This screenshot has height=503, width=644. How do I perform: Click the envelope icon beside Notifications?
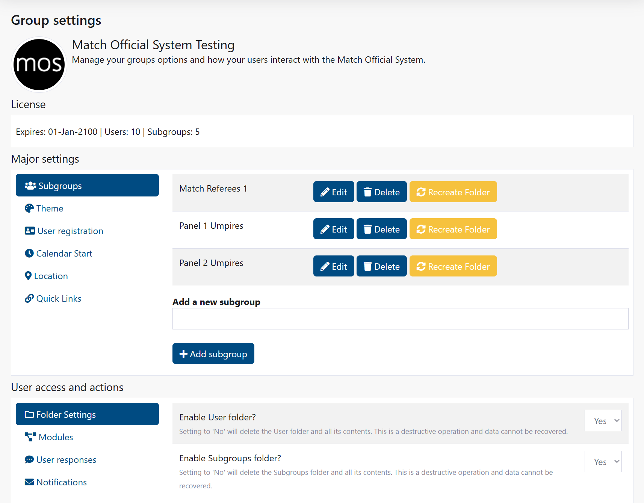click(x=29, y=482)
